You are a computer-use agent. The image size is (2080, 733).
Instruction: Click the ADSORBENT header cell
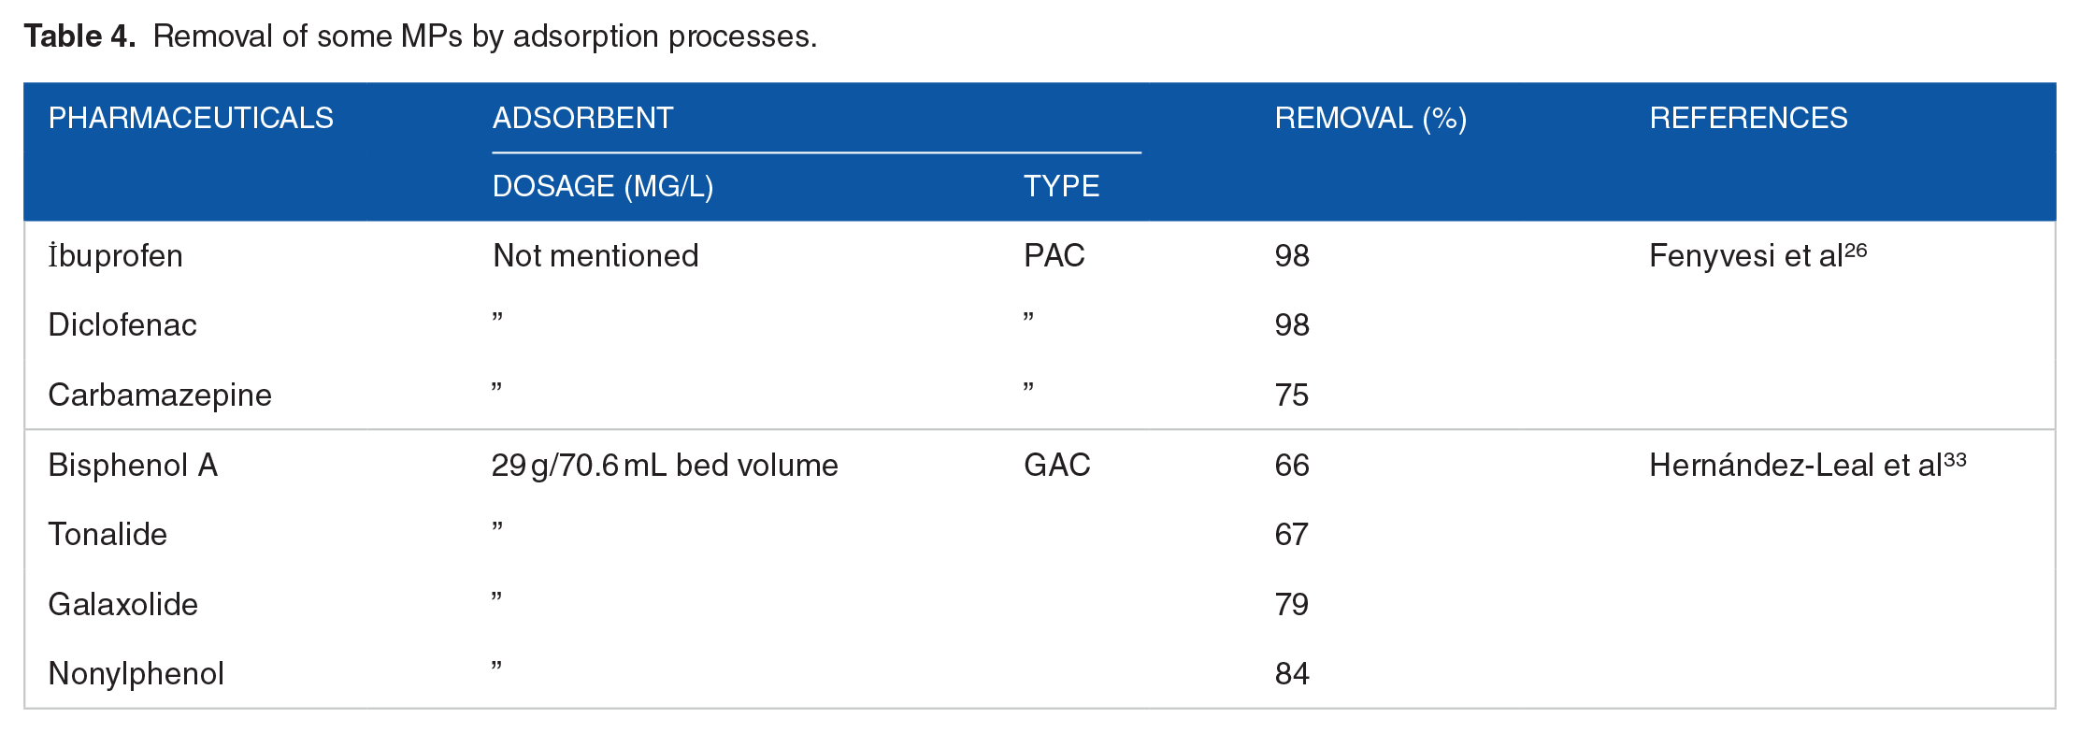tap(583, 118)
